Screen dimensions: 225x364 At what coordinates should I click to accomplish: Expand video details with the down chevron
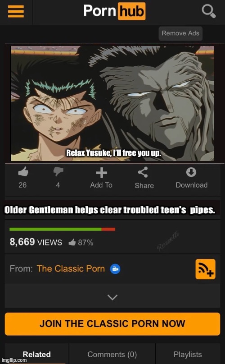coord(112,297)
